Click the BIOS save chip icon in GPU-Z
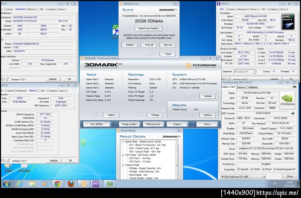 pyautogui.click(x=293, y=113)
